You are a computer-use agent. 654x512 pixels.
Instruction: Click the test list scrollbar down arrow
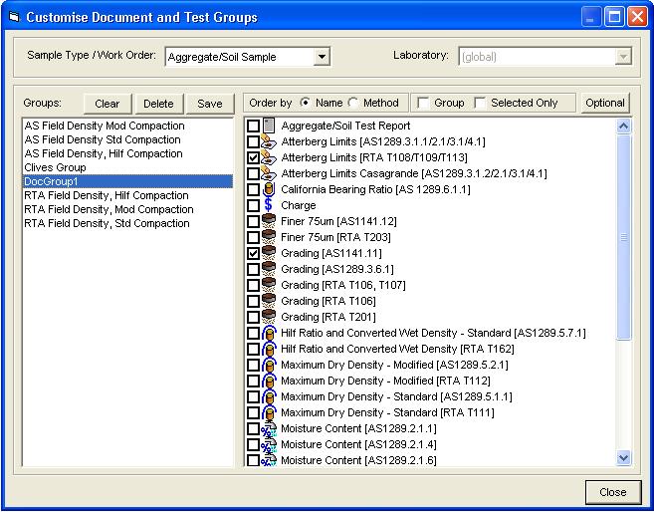pyautogui.click(x=624, y=457)
